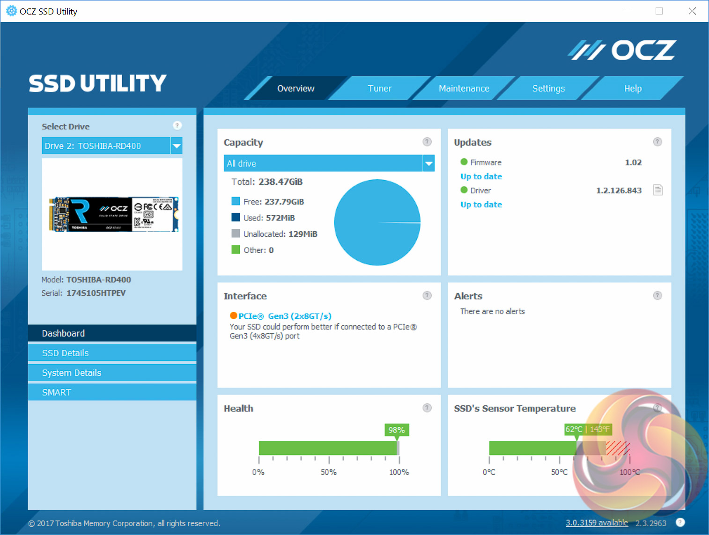
Task: Click the green Firmware status indicator
Action: [464, 162]
